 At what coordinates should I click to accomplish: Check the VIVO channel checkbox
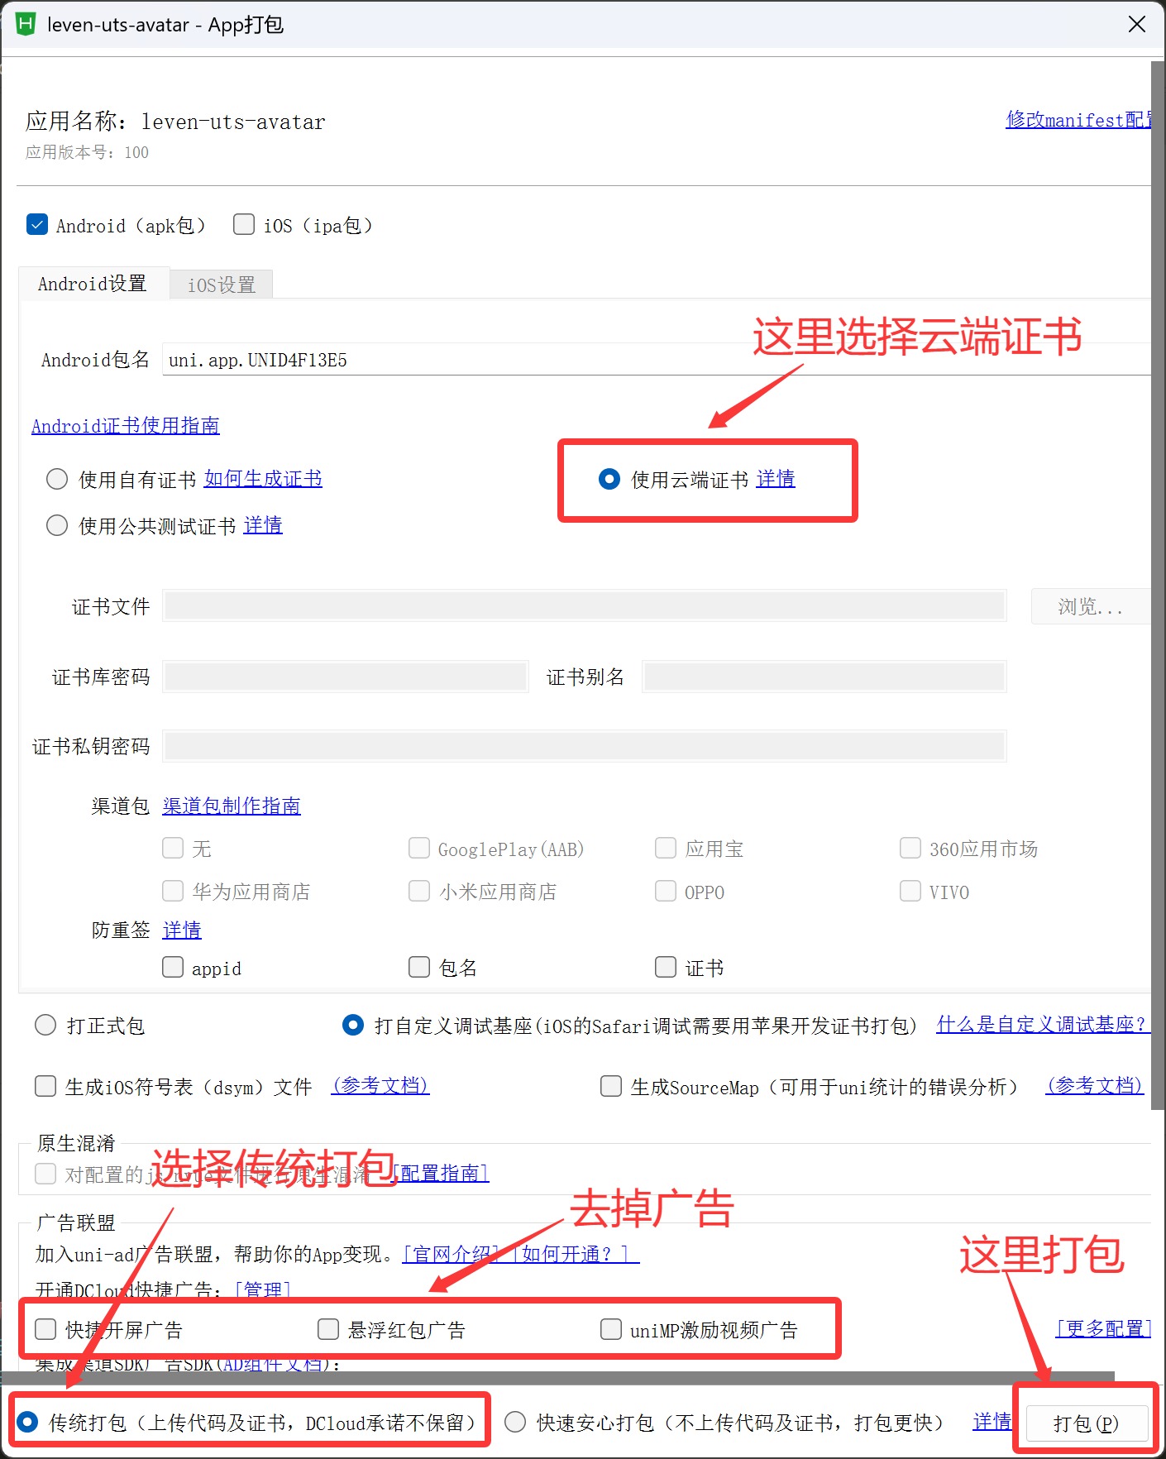(x=910, y=891)
